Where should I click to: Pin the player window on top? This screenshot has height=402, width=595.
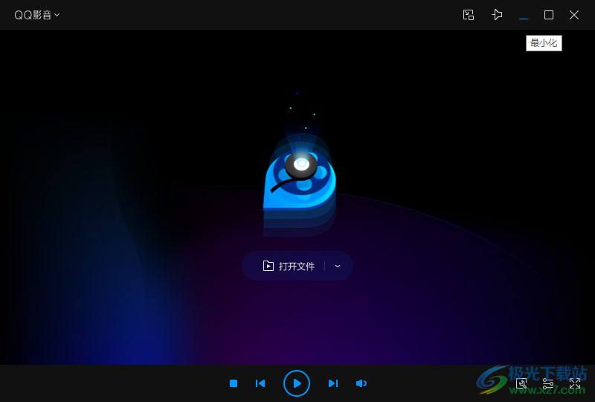[x=497, y=15]
